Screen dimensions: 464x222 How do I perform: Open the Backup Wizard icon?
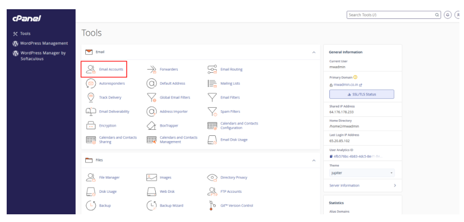pyautogui.click(x=152, y=206)
